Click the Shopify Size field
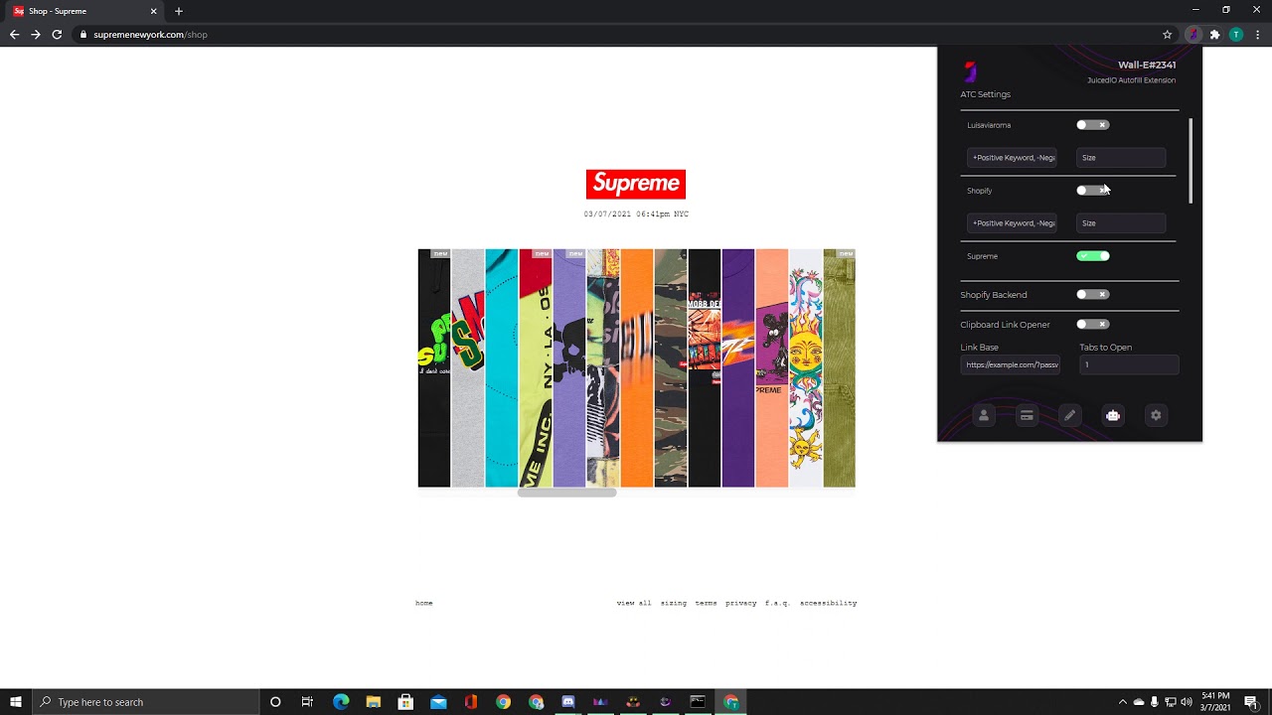 point(1121,223)
